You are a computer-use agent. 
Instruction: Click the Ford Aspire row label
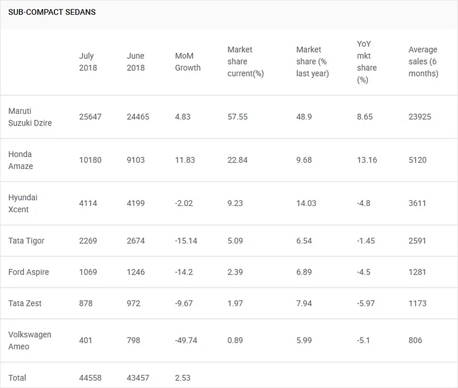(29, 272)
